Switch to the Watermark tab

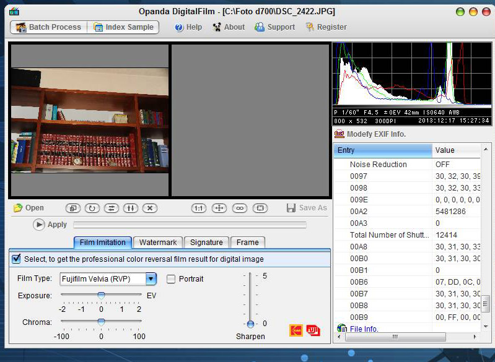[x=158, y=243]
